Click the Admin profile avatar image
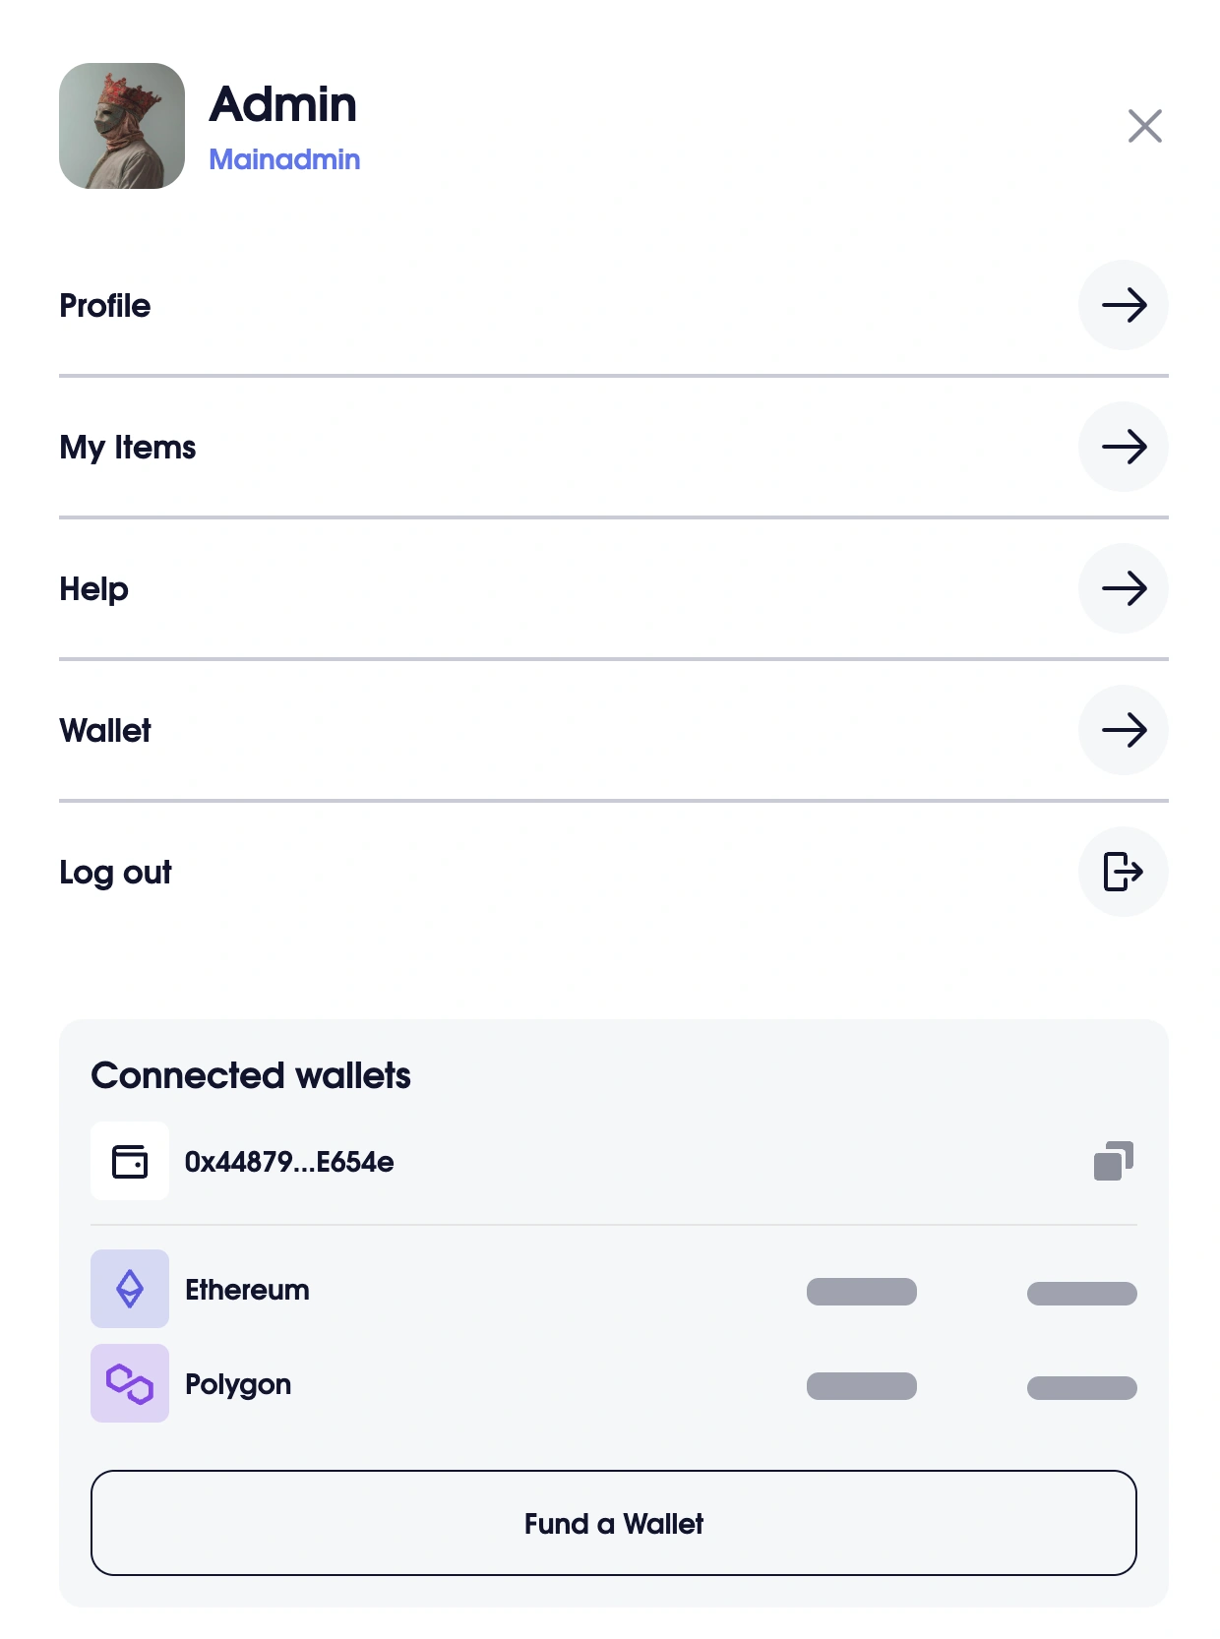The image size is (1220, 1639). (122, 126)
